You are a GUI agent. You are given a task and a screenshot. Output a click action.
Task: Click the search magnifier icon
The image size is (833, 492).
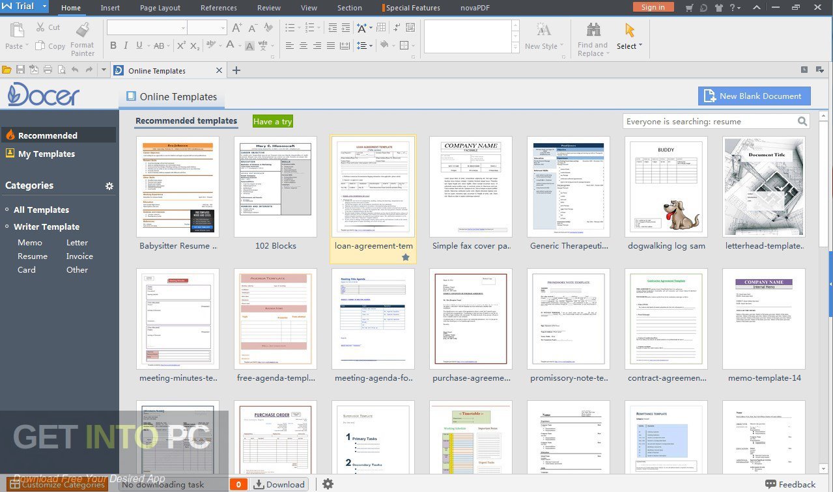point(802,122)
